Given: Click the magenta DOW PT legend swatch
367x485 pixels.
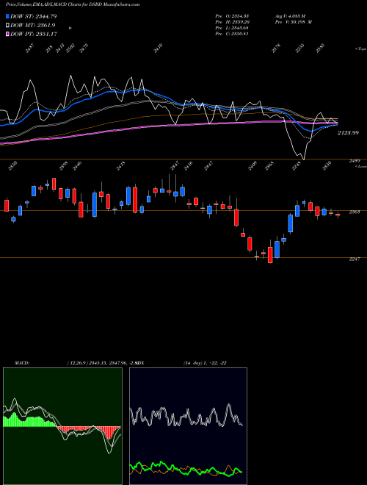Looking at the screenshot, I should point(8,34).
